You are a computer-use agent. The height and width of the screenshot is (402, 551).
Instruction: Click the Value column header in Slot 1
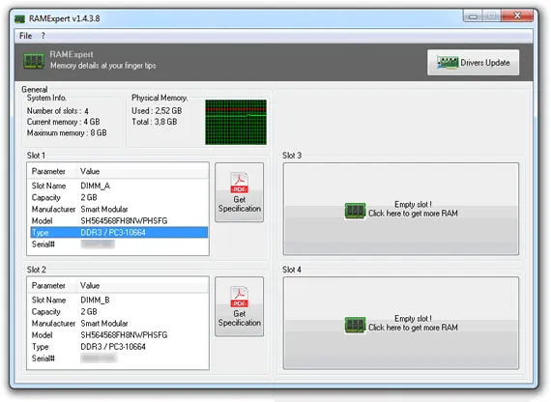click(x=142, y=171)
